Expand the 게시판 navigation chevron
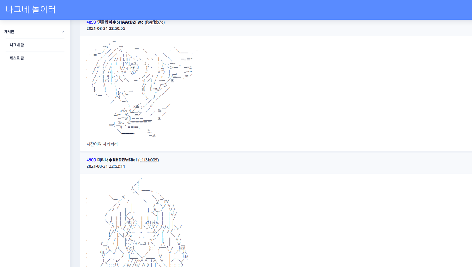 pyautogui.click(x=63, y=32)
